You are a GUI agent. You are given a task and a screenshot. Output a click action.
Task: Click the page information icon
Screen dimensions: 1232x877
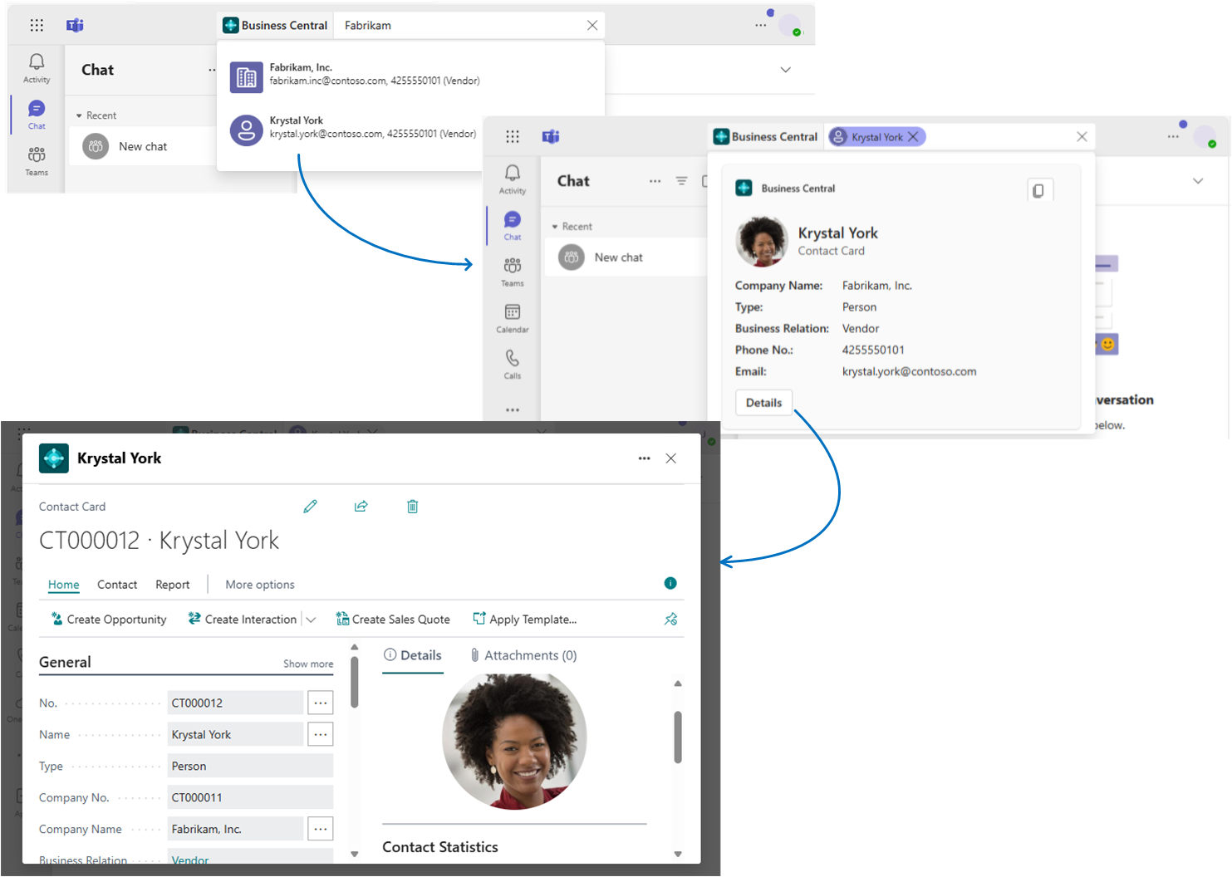(x=670, y=583)
